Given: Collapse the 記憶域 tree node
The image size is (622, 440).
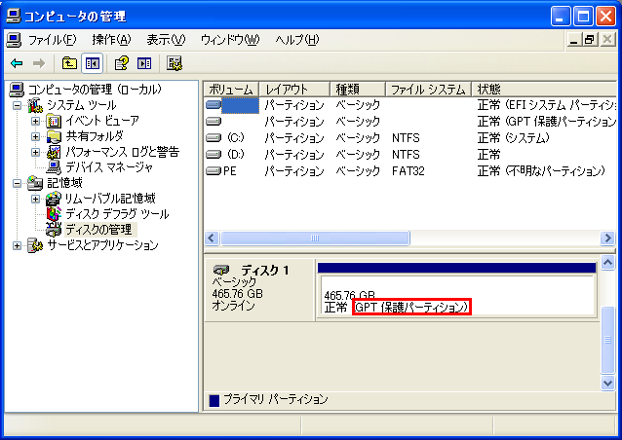Looking at the screenshot, I should coord(17,183).
